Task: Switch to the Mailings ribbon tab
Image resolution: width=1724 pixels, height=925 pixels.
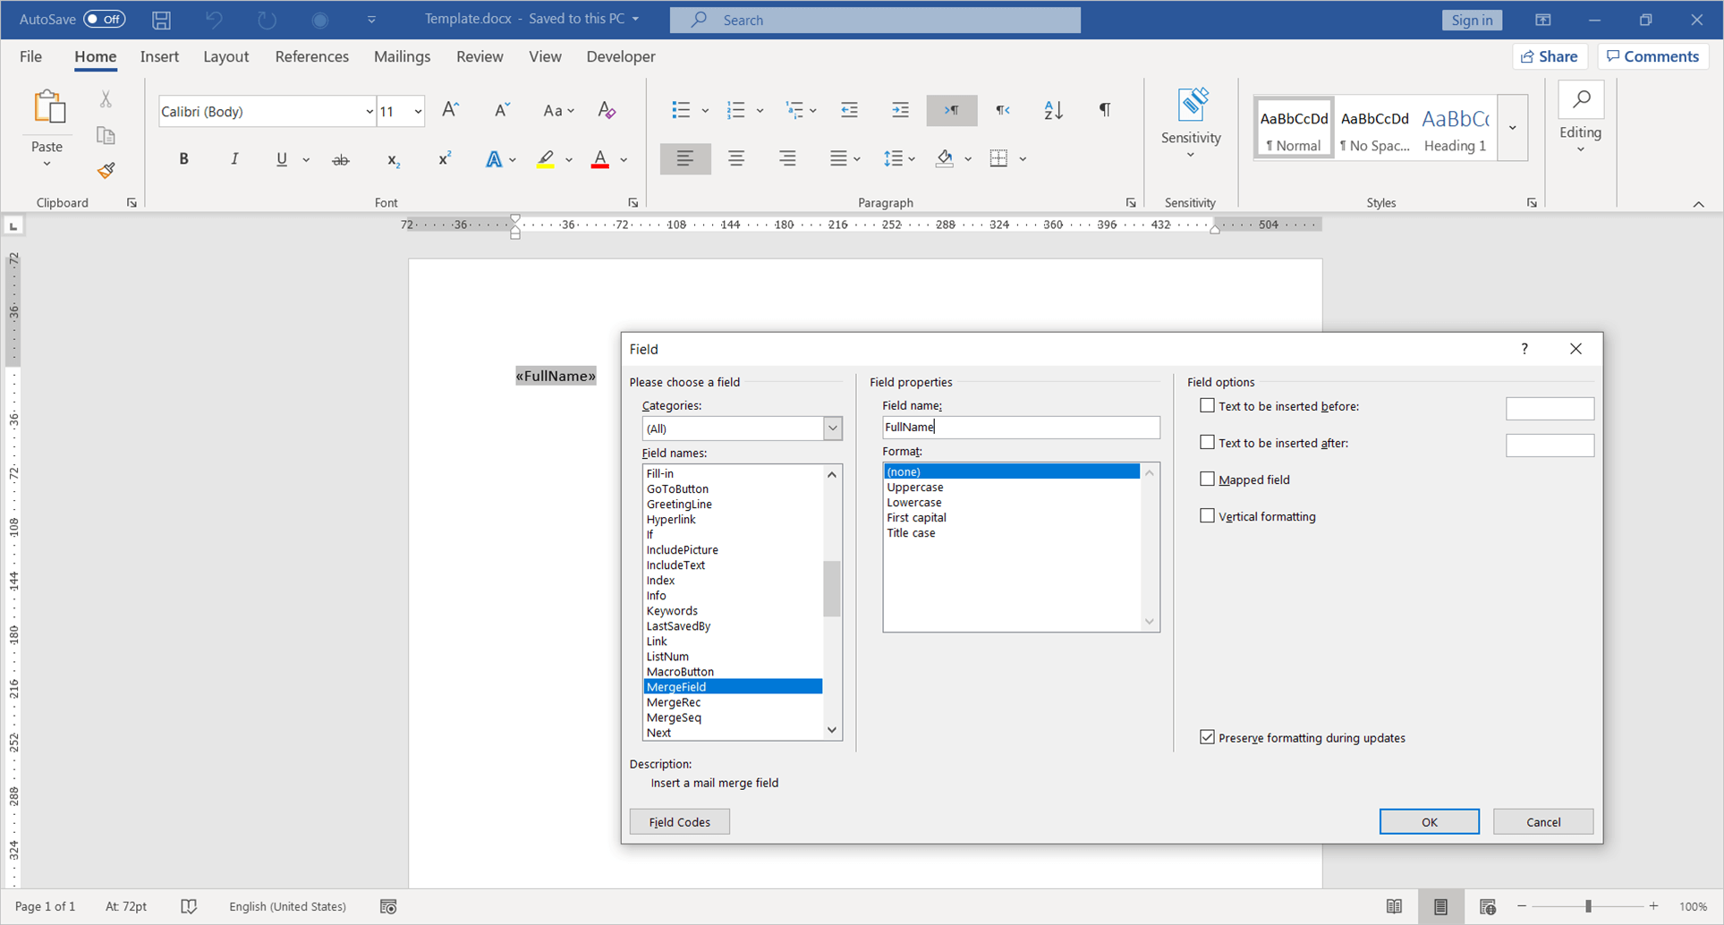Action: [402, 55]
